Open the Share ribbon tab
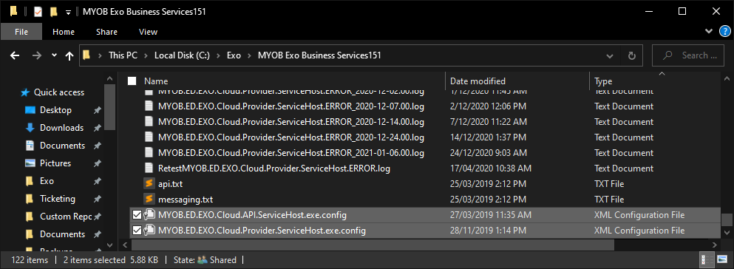Viewport: 734px width, 269px height. pyautogui.click(x=106, y=32)
